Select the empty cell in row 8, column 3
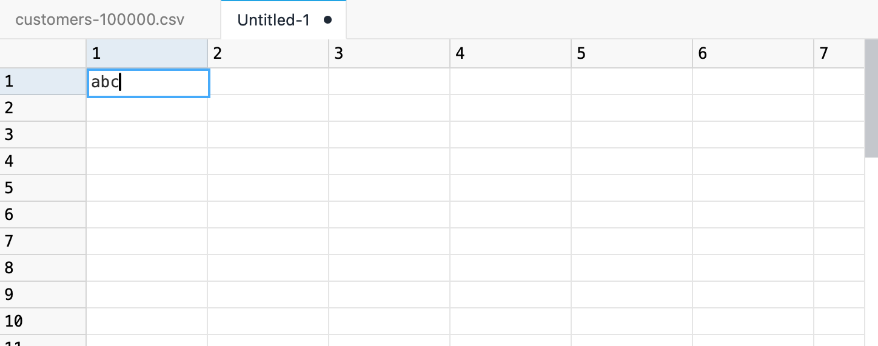The width and height of the screenshot is (878, 346). click(389, 268)
